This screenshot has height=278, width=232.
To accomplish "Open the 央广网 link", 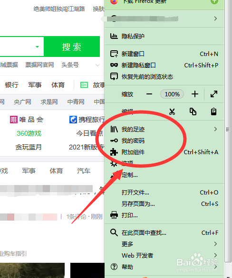I will 22,102.
